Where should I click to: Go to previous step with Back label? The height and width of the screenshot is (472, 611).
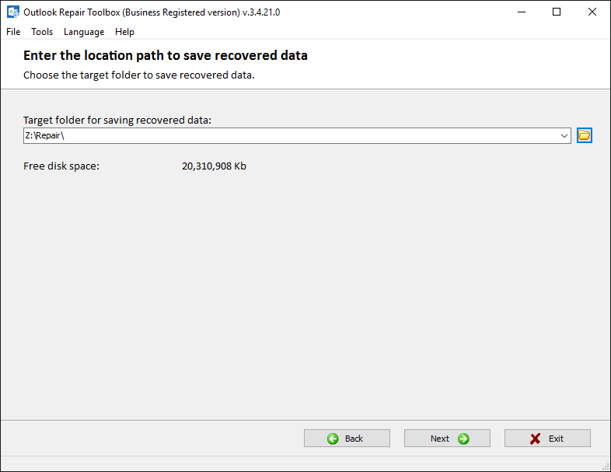pyautogui.click(x=354, y=439)
